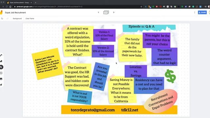This screenshot has height=118, width=210.
Task: Click the blue SHARE button
Action: [202, 12]
